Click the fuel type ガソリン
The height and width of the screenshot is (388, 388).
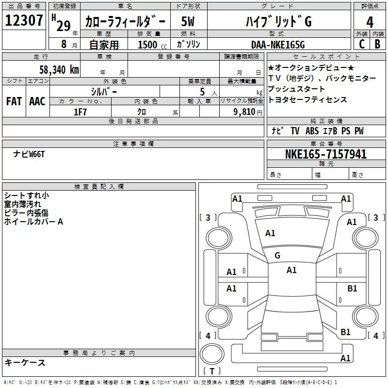pos(188,44)
